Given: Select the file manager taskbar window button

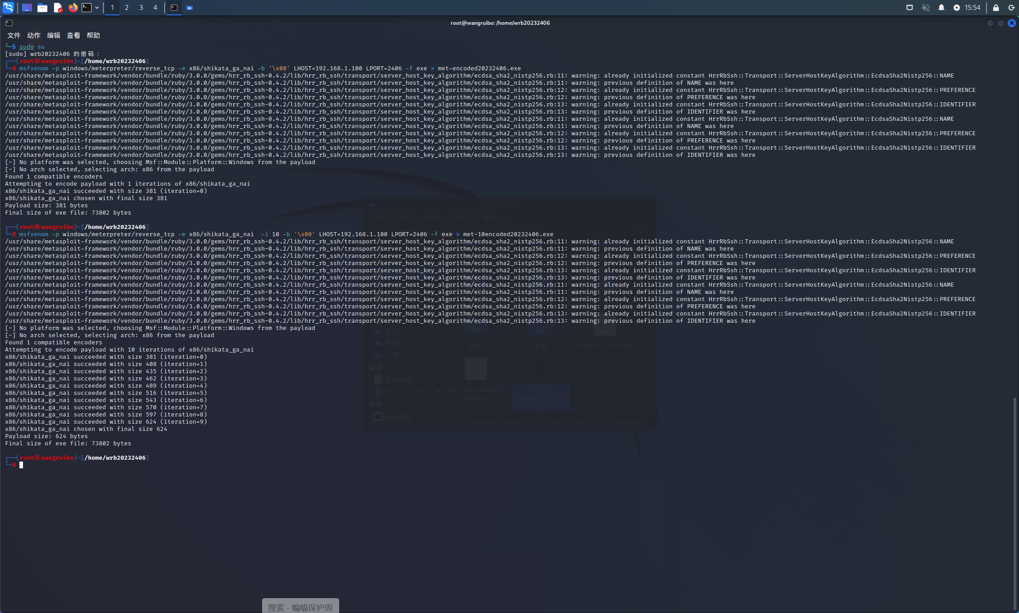Looking at the screenshot, I should pyautogui.click(x=189, y=8).
